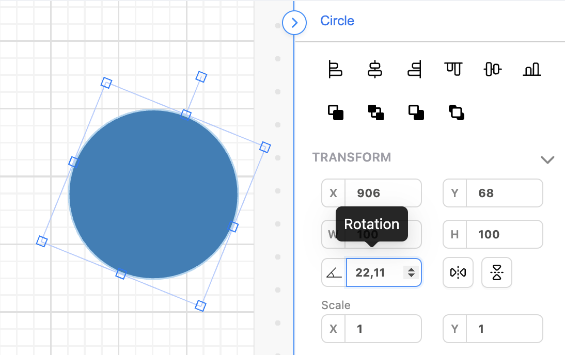The width and height of the screenshot is (565, 355).
Task: Click the TRANSFORM section heading
Action: pos(351,157)
